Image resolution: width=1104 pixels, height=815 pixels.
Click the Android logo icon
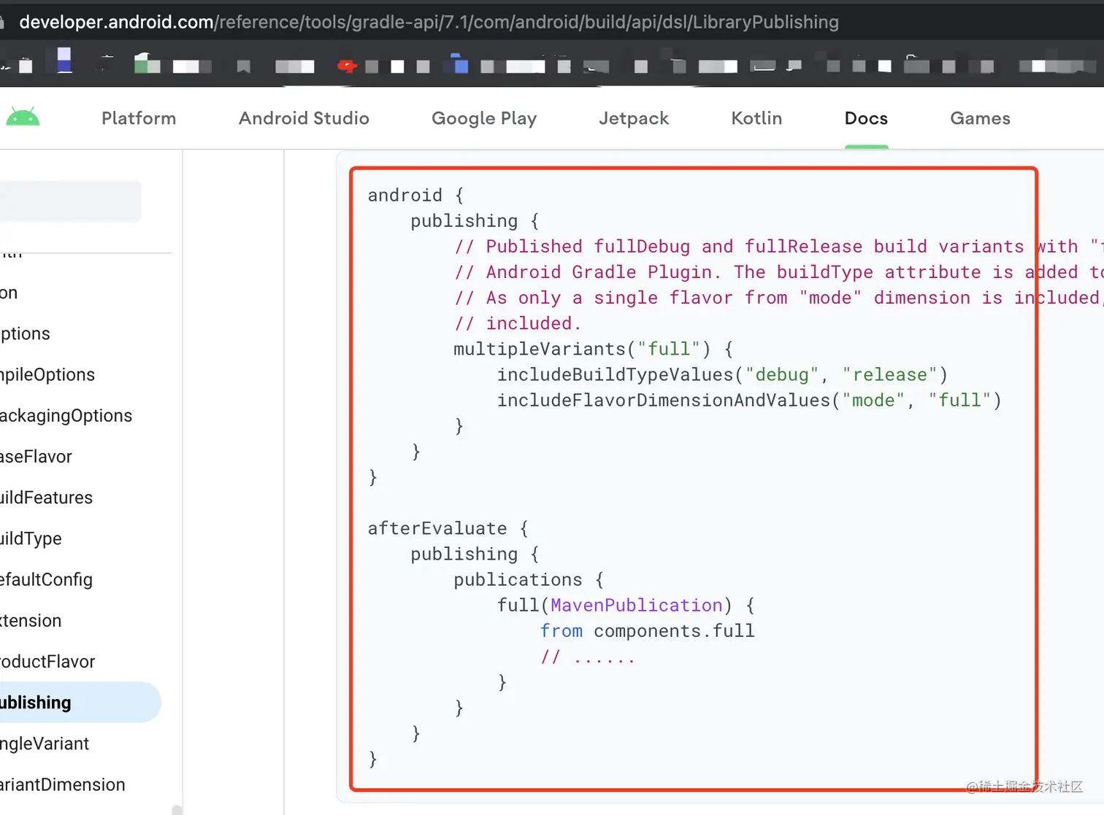click(23, 117)
